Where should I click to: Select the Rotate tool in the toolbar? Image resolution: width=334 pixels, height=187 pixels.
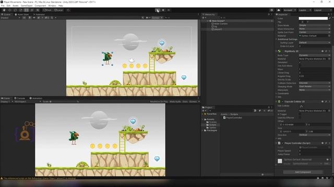point(15,10)
